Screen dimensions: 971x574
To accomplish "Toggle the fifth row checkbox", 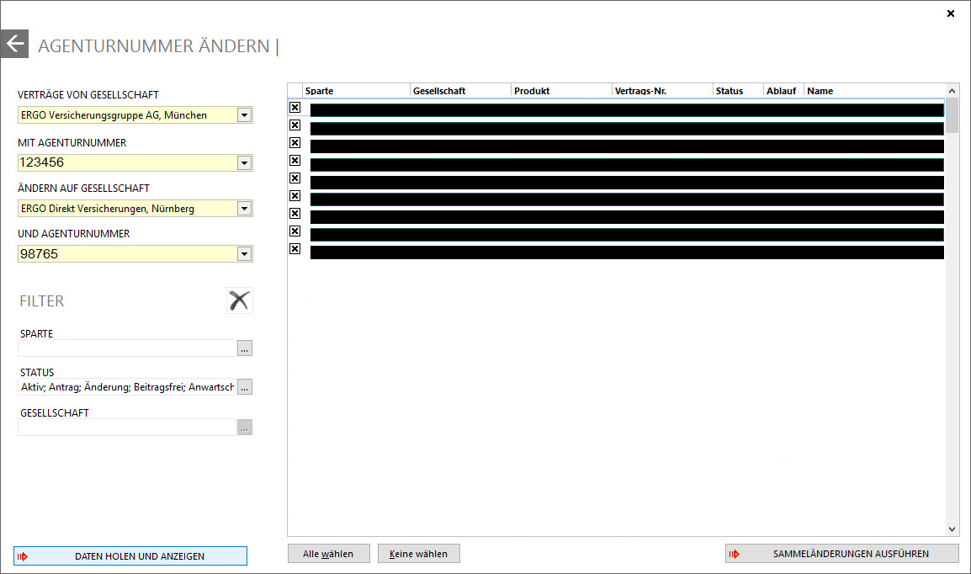I will pos(294,178).
